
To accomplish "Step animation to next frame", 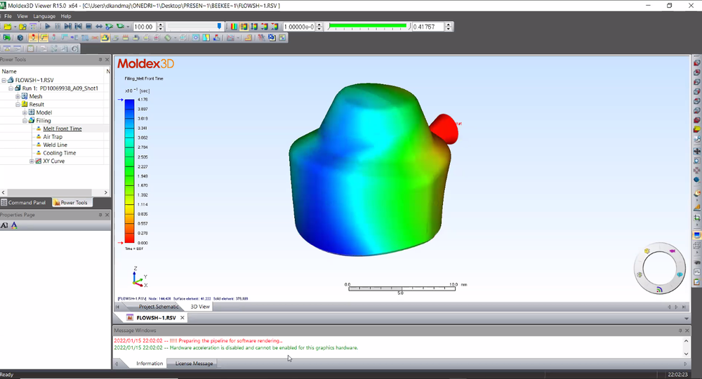I will click(67, 27).
